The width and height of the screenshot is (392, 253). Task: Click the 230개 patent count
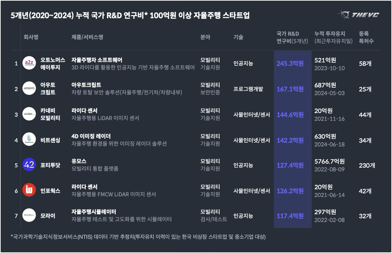point(367,165)
